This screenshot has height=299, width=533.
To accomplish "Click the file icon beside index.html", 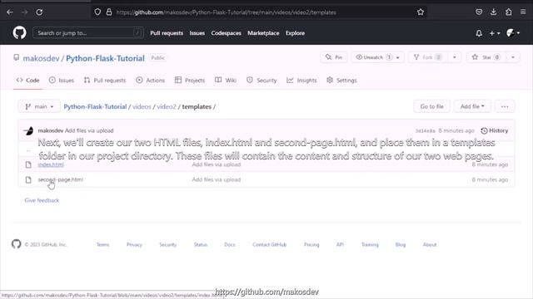I will point(28,164).
